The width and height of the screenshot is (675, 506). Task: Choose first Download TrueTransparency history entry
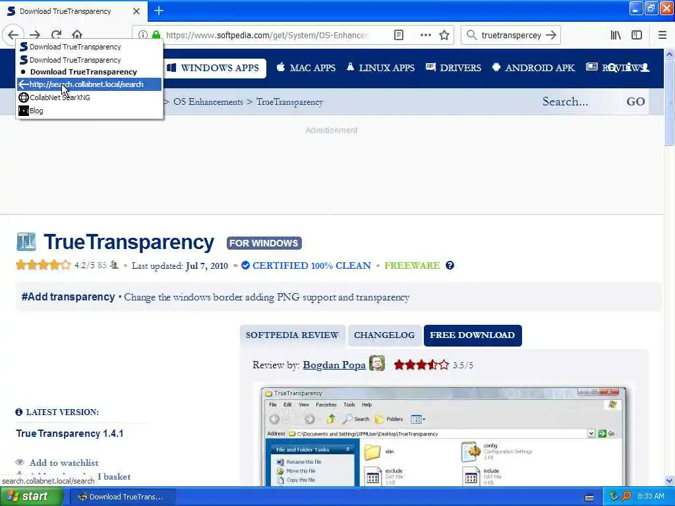click(x=89, y=47)
